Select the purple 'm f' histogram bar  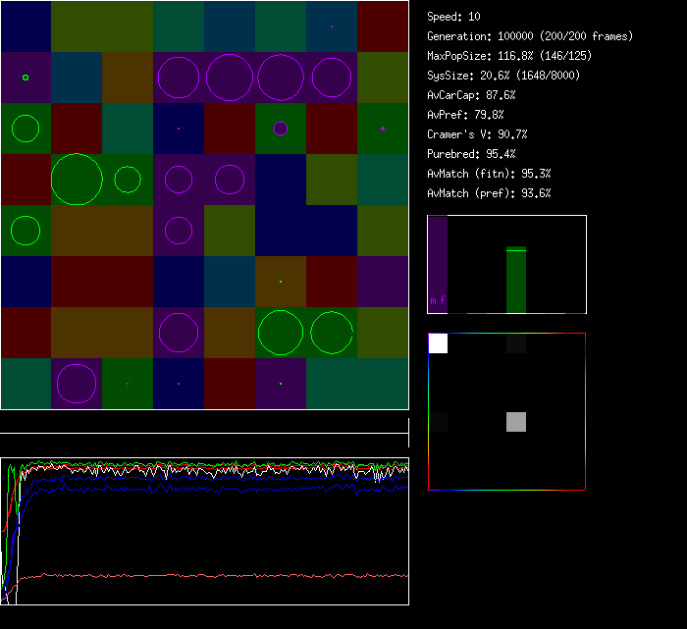438,265
